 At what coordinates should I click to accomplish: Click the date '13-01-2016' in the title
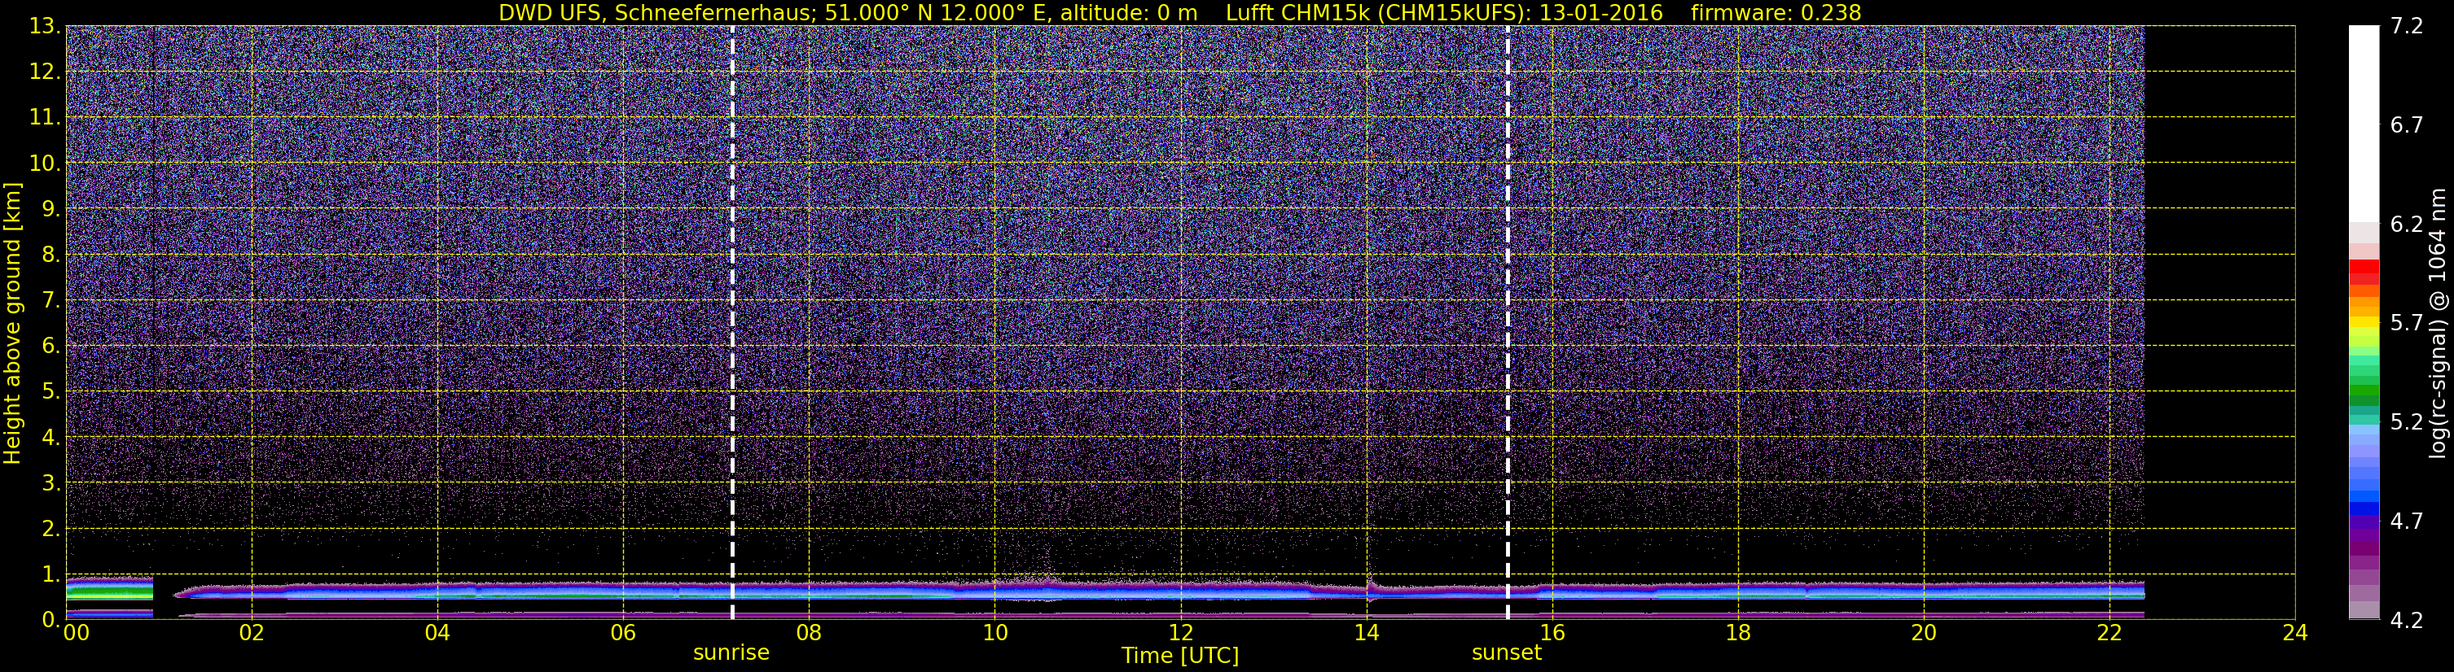coord(1600,12)
